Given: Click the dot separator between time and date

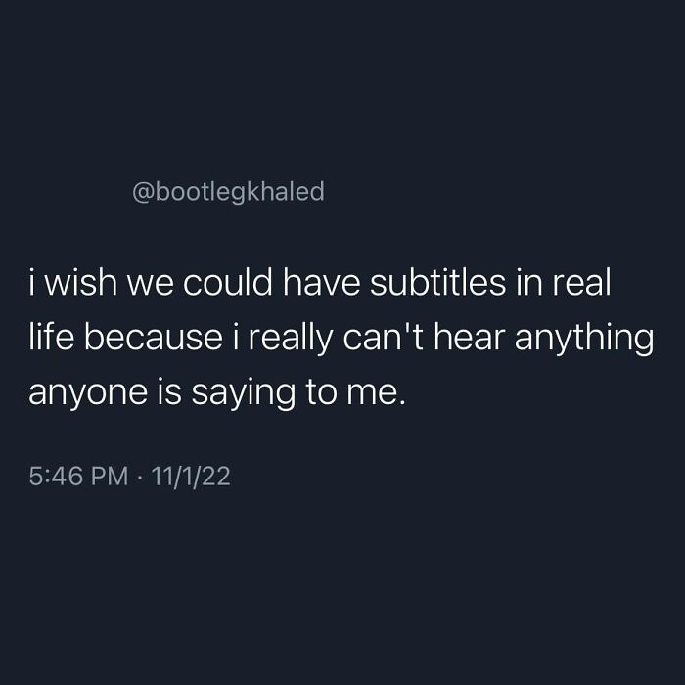Looking at the screenshot, I should pyautogui.click(x=140, y=477).
